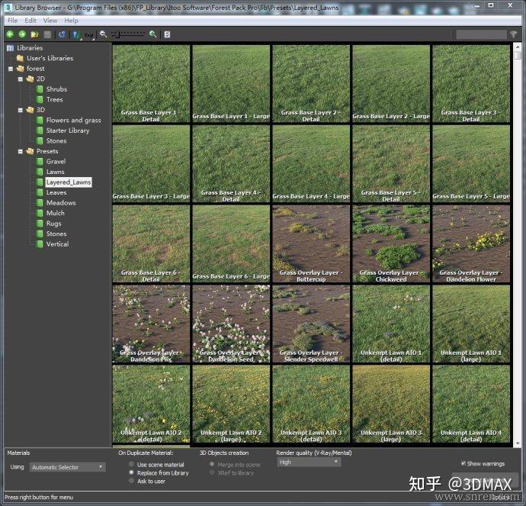526x506 pixels.
Task: Click the clipboard icon in the toolbar
Action: click(x=167, y=34)
